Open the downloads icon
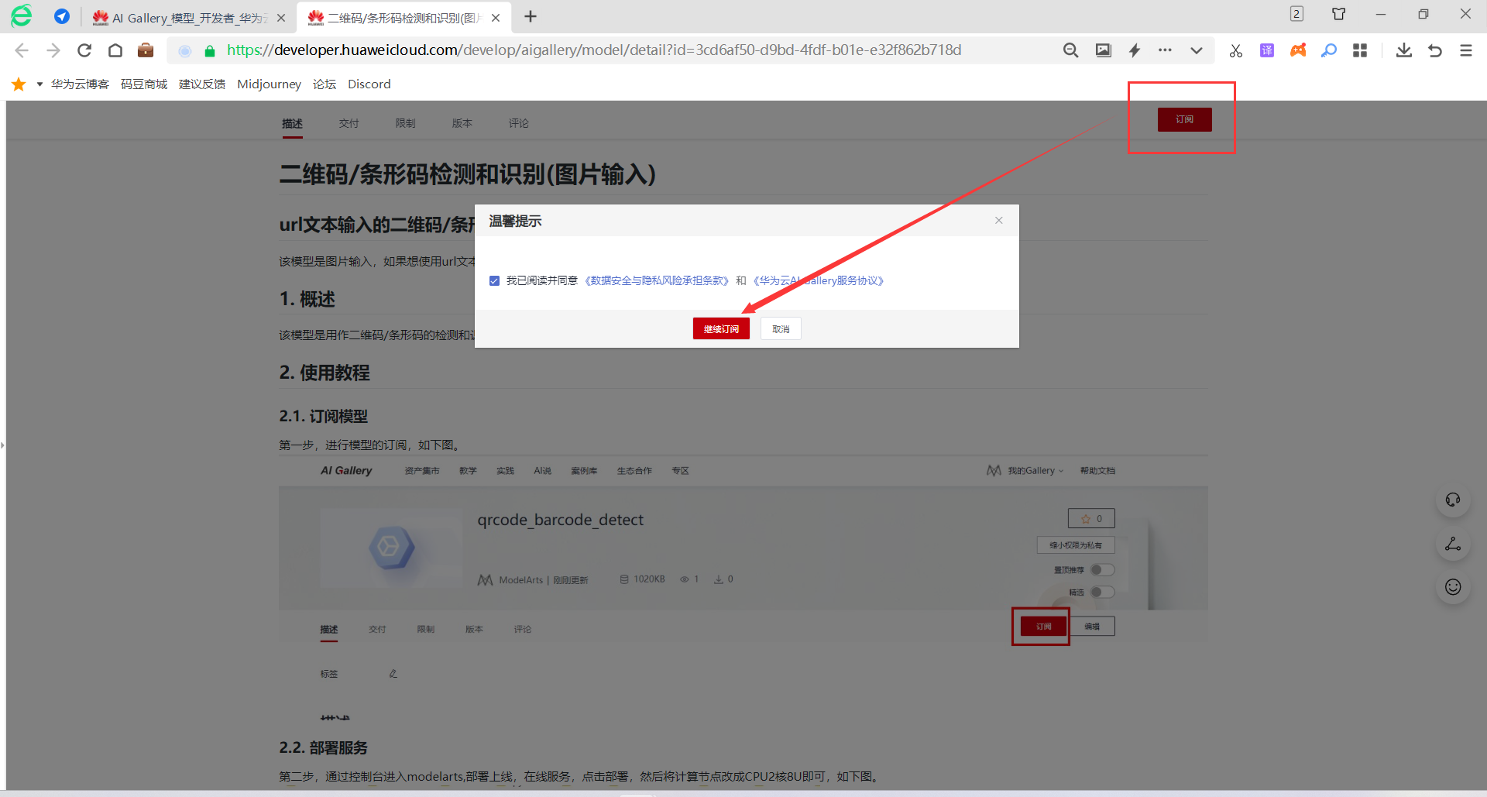 click(x=1404, y=50)
